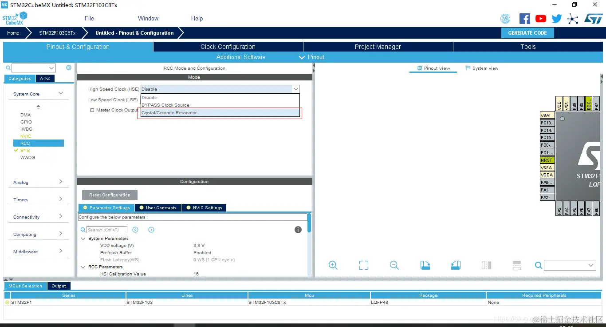Go to next search result arrow
The image size is (606, 327).
151,230
